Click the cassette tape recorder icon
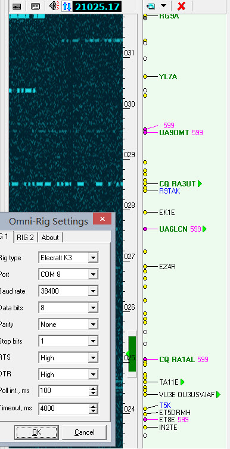Screen dimensions: 230x449 tap(35, 6)
